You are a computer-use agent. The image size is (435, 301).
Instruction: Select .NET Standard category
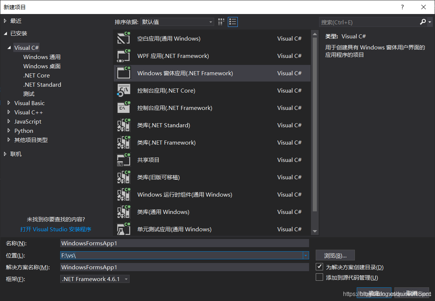[42, 84]
